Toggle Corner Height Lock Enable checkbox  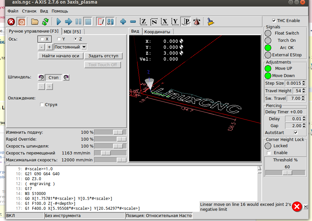[269, 153]
